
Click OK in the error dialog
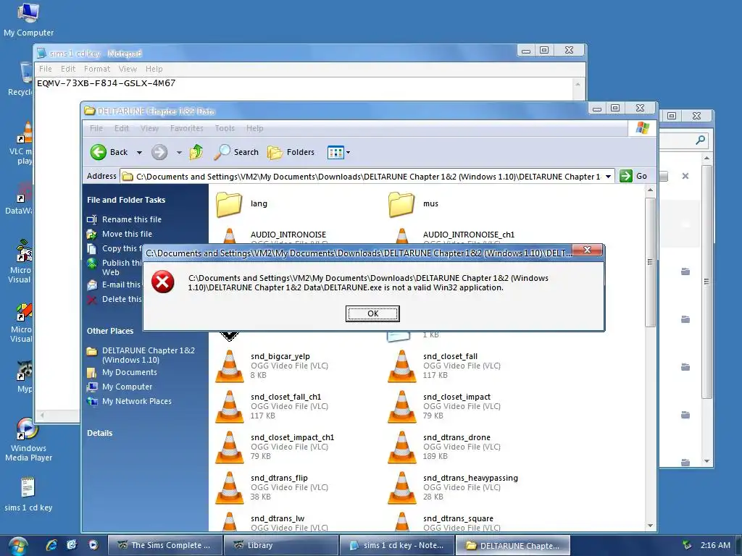coord(372,313)
